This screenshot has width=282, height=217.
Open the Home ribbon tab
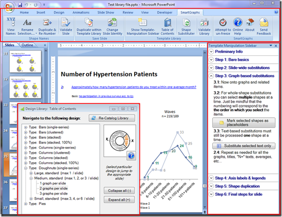[24, 12]
